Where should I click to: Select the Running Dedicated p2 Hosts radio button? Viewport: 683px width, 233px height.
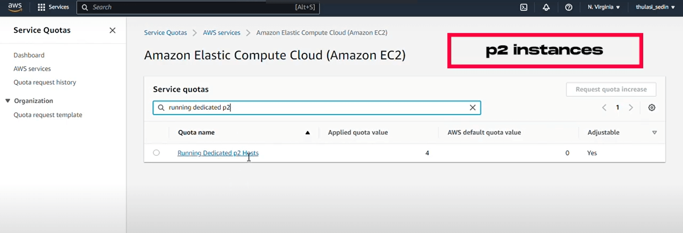(157, 153)
